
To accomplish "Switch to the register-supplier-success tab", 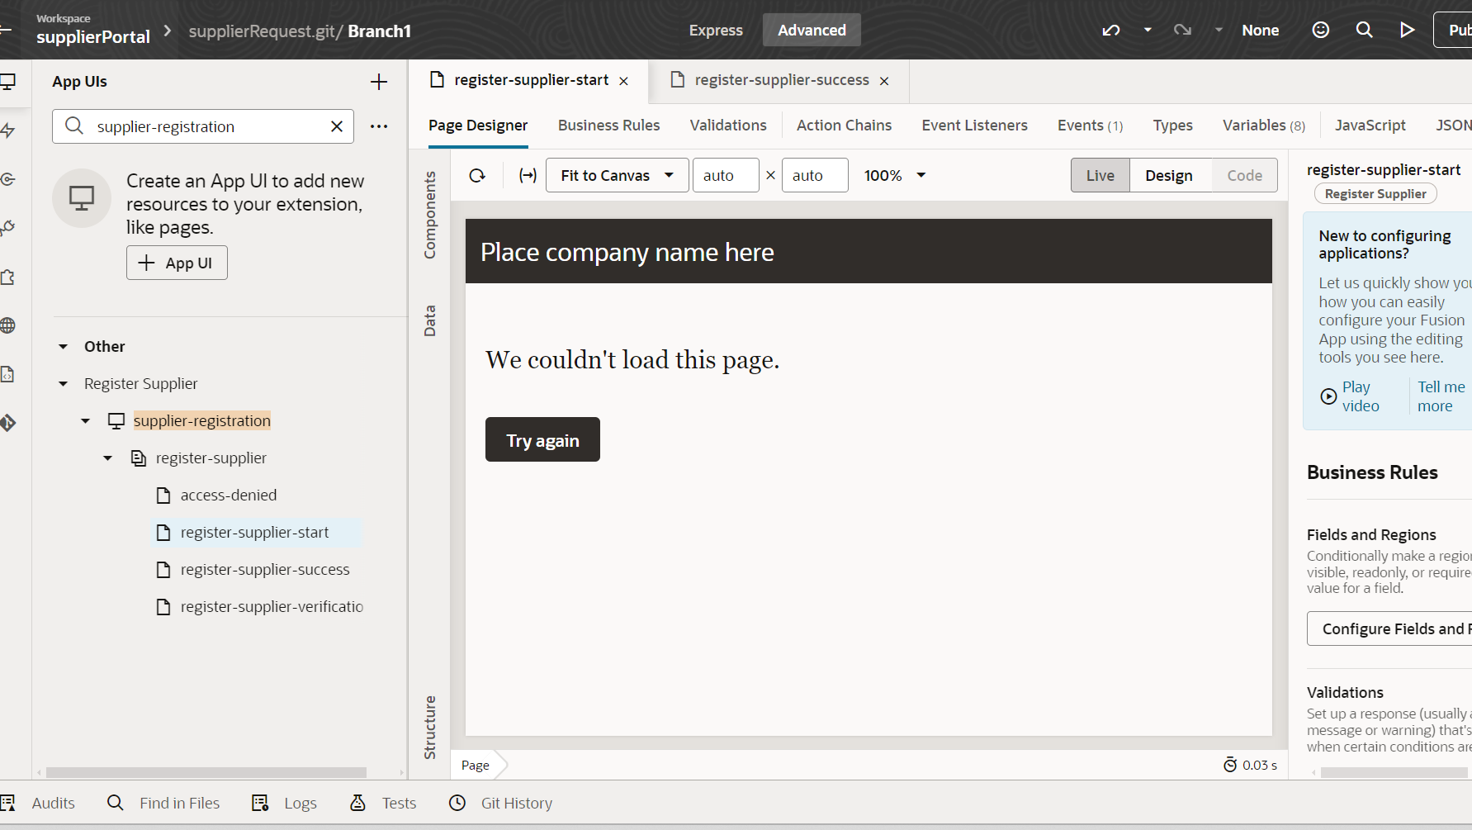I will tap(781, 80).
